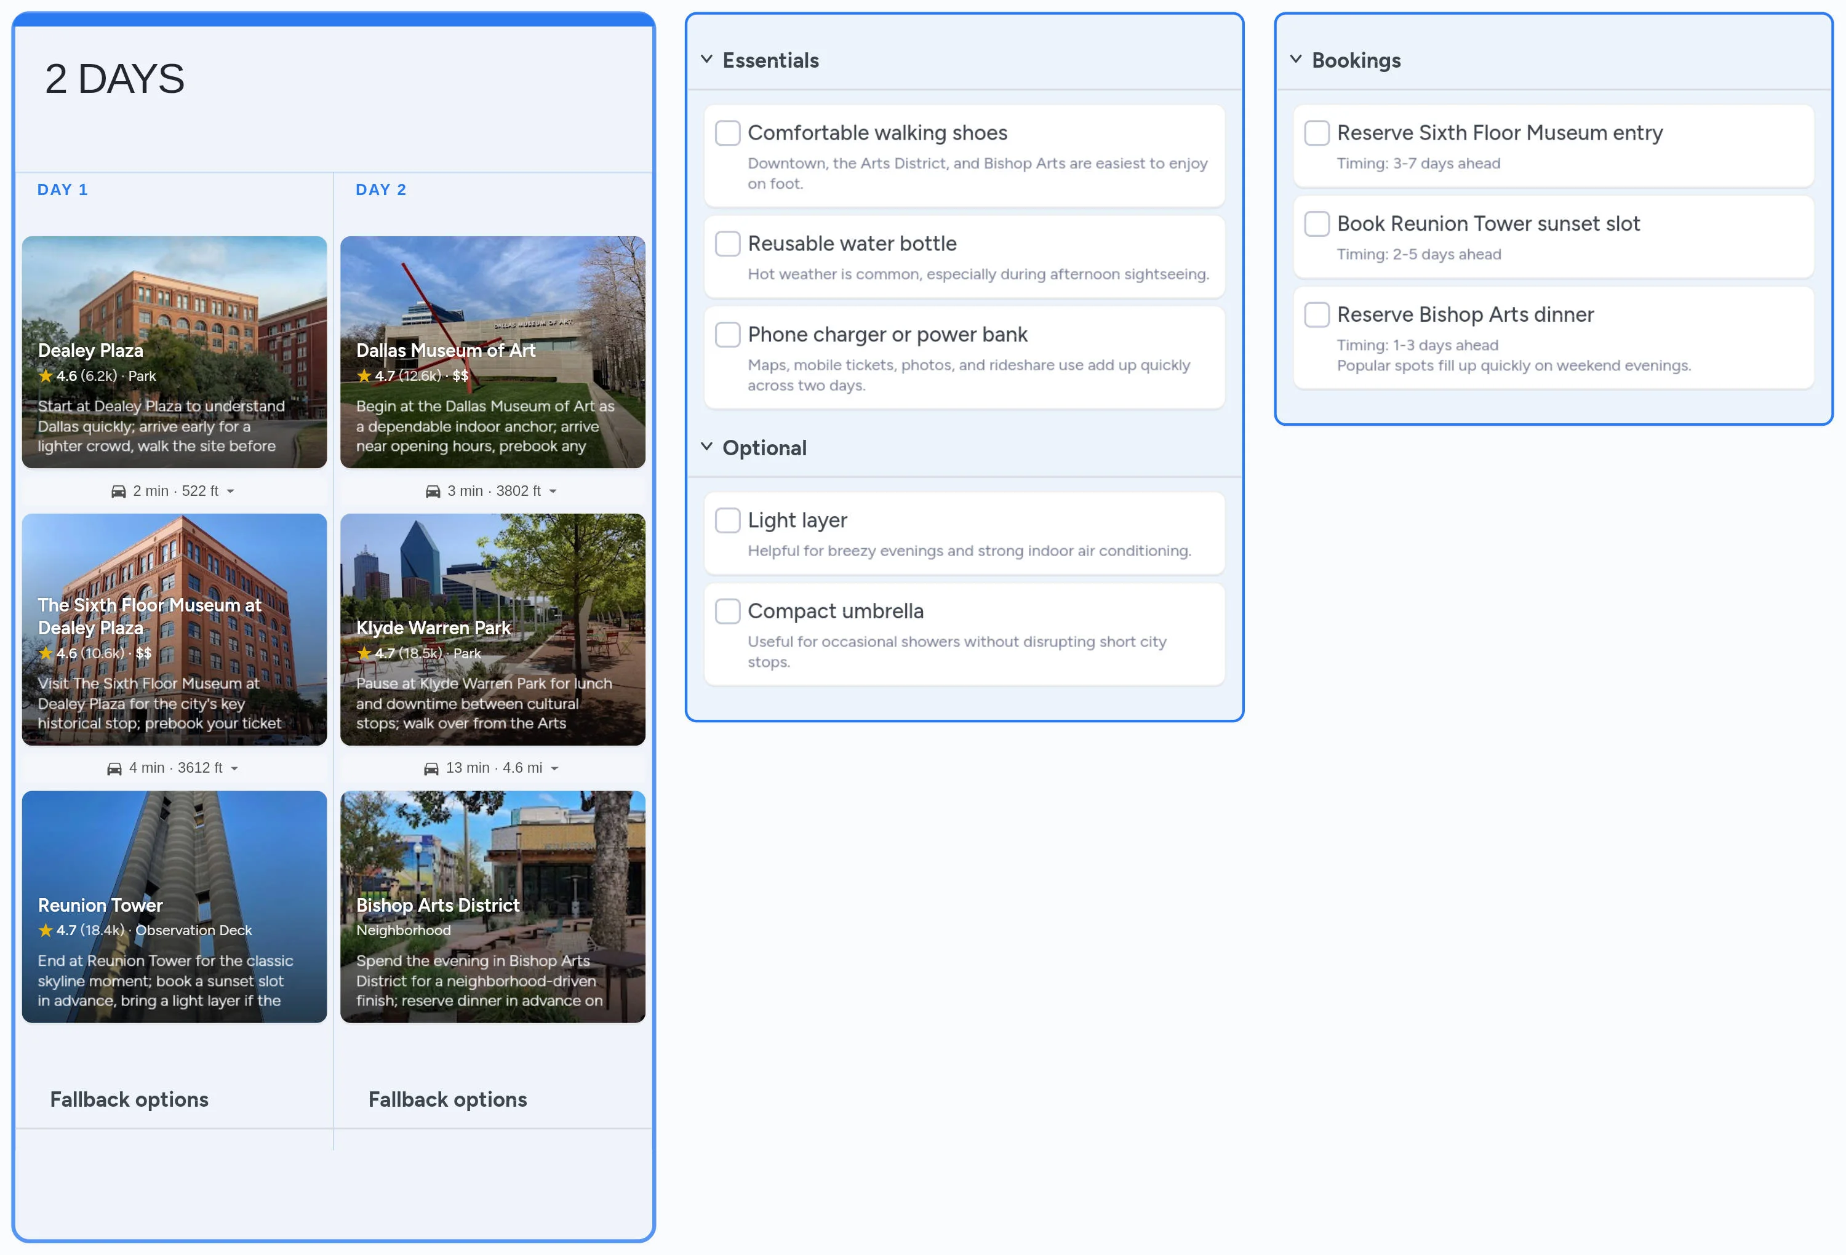The height and width of the screenshot is (1255, 1846).
Task: Check off Comfortable walking shoes
Action: coord(727,133)
